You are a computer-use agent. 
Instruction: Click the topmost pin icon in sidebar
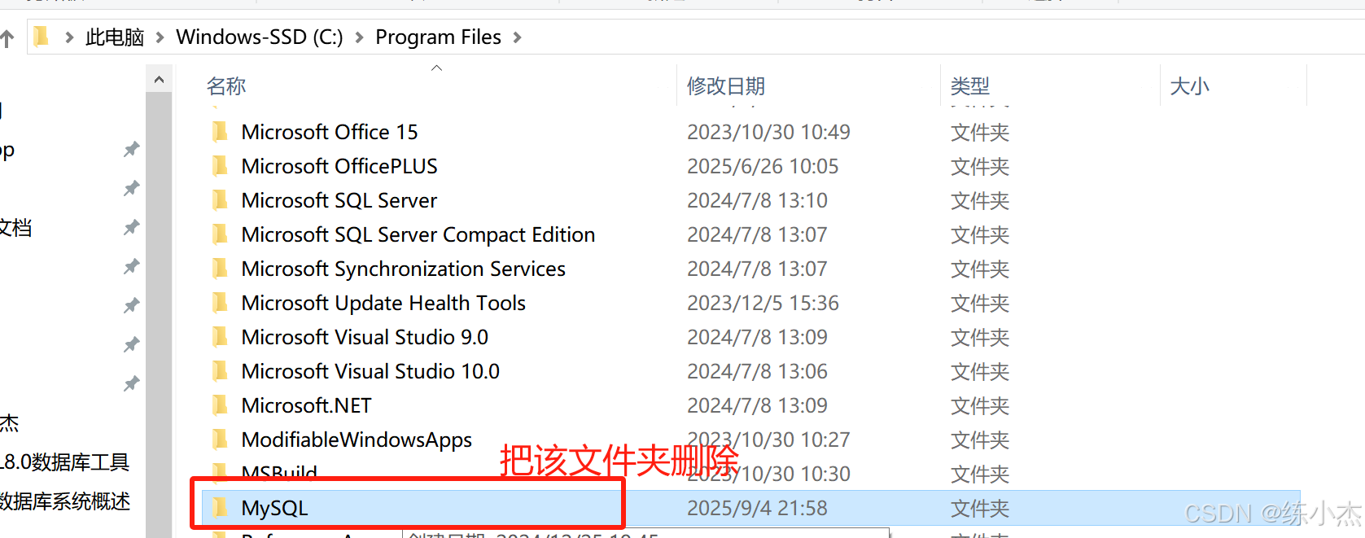click(x=131, y=150)
